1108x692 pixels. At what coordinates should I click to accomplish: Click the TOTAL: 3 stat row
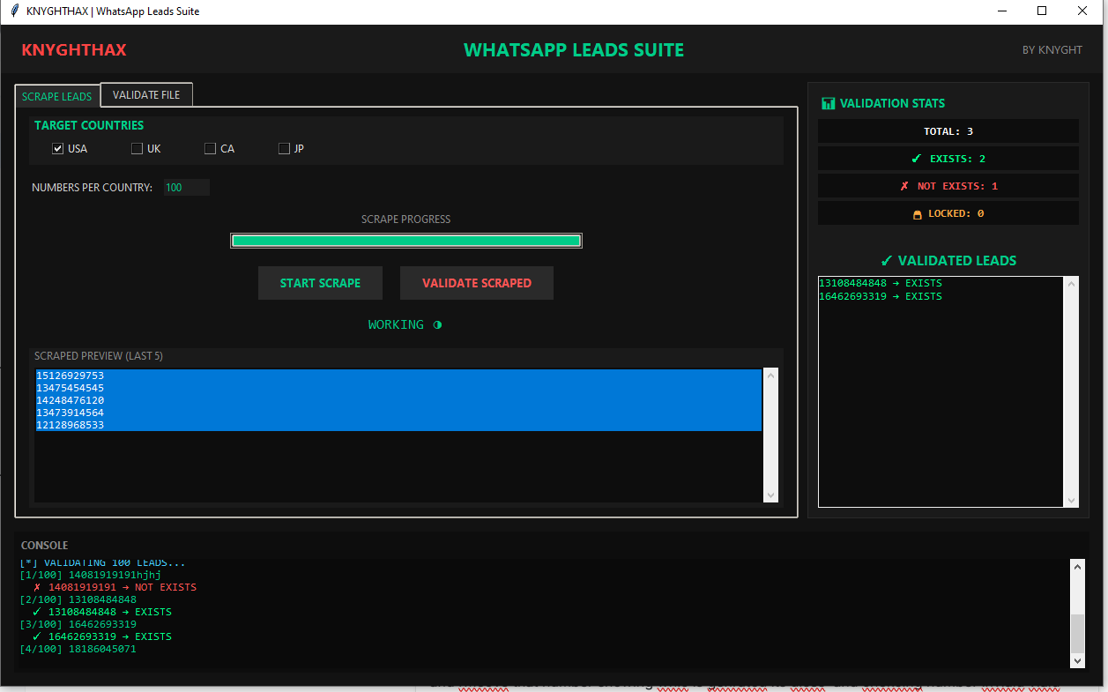(948, 131)
